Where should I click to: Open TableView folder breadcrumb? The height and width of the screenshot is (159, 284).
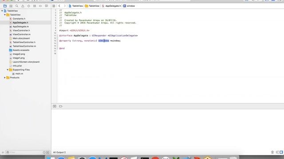[x=92, y=6]
